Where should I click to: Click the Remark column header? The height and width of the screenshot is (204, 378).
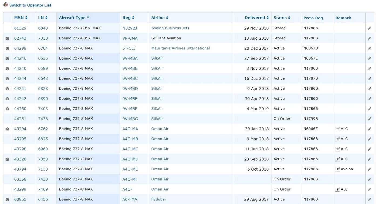click(343, 18)
